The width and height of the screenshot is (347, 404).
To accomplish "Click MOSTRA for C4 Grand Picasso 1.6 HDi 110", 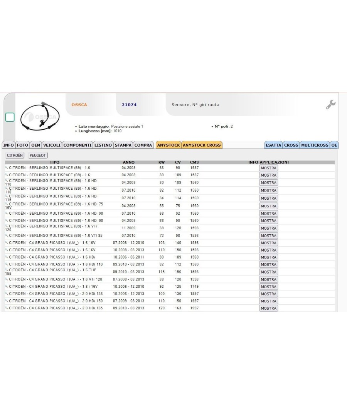I will pos(268,264).
